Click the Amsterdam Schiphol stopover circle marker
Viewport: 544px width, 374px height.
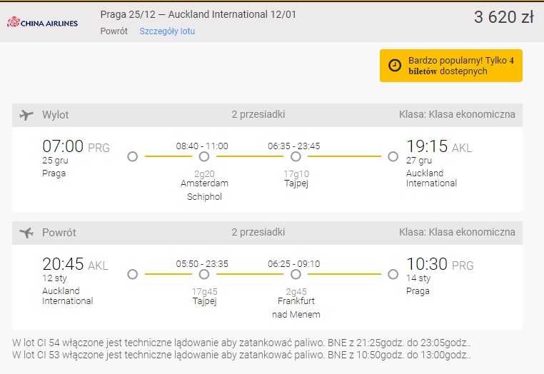pyautogui.click(x=204, y=156)
